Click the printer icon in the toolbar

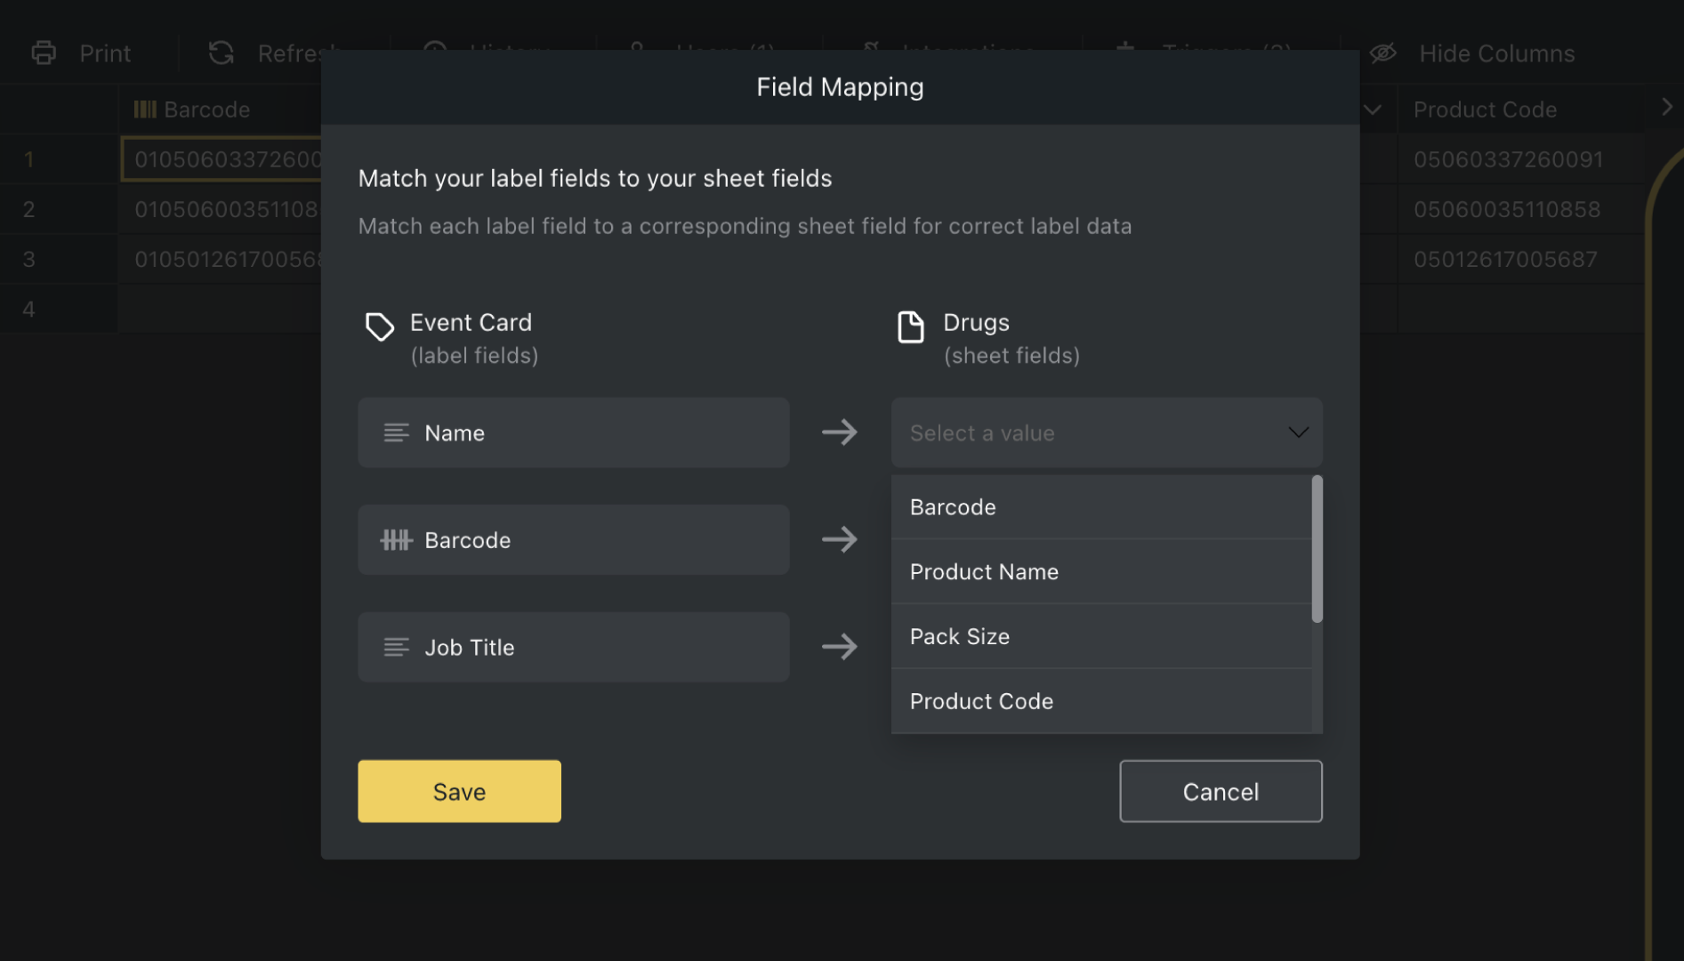(x=44, y=53)
